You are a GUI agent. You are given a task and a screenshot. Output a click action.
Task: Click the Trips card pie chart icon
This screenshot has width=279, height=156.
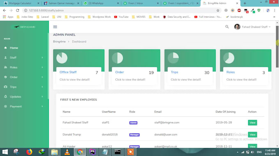click(173, 58)
